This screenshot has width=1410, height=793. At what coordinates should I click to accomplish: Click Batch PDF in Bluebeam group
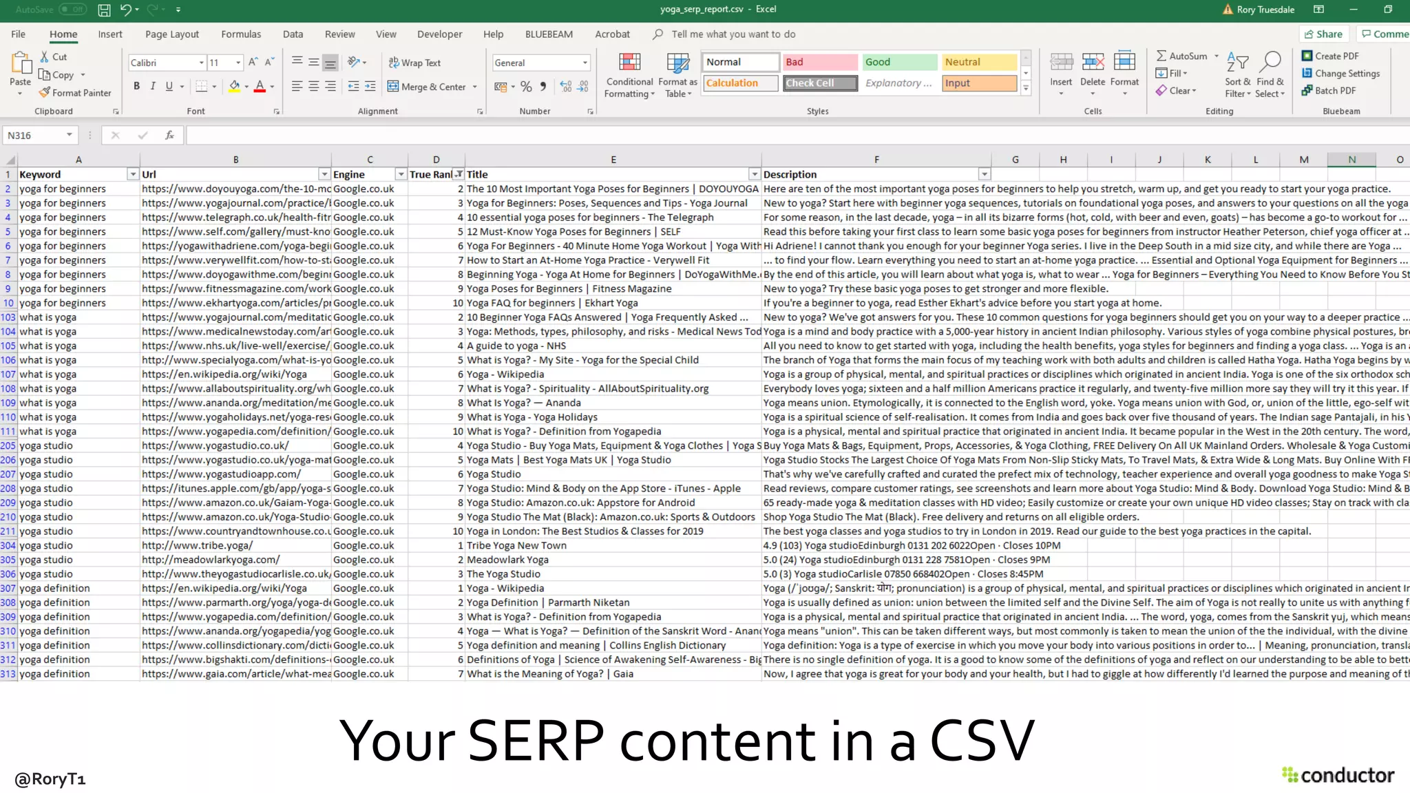point(1329,90)
